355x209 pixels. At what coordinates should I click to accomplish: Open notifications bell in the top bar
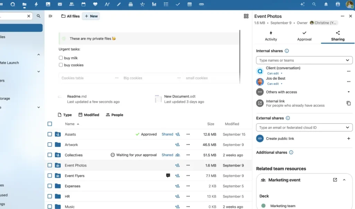(326, 4)
